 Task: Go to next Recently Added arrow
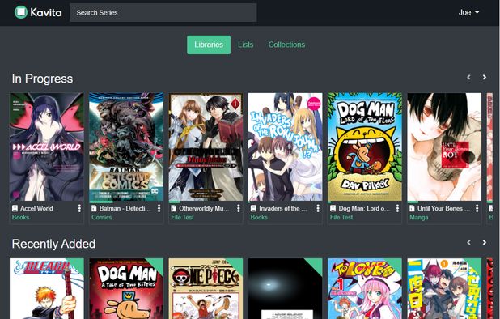pyautogui.click(x=485, y=242)
